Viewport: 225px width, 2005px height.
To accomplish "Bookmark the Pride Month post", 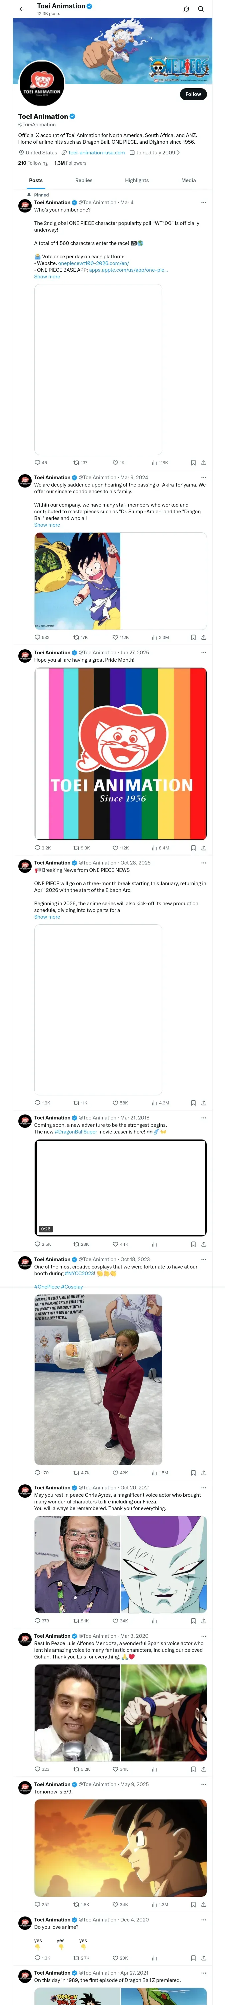I will point(193,847).
